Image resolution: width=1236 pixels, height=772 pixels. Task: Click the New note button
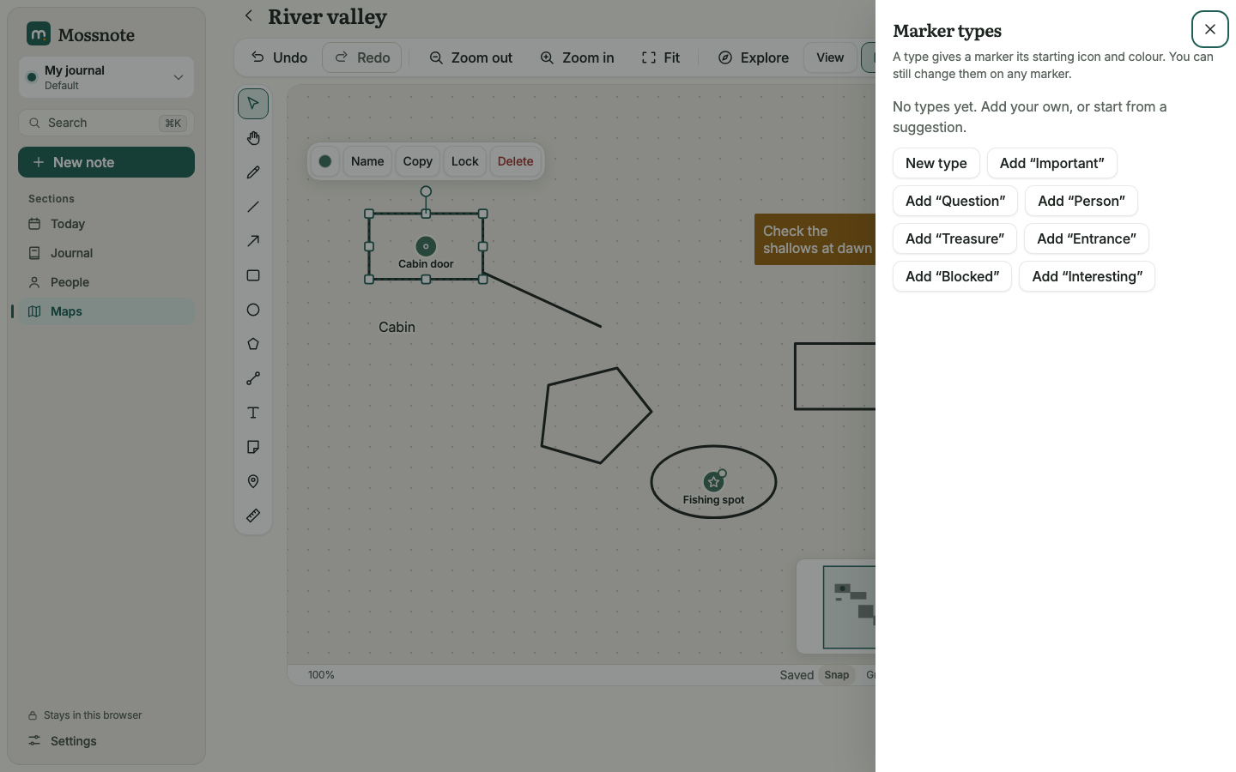[106, 162]
